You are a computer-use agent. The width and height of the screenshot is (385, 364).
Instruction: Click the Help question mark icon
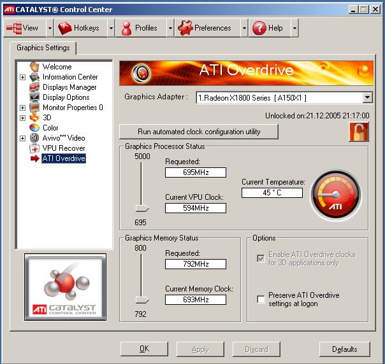click(x=259, y=28)
